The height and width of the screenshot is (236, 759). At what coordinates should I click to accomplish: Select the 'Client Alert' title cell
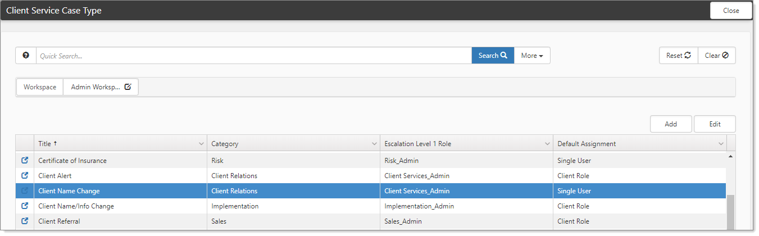point(120,175)
